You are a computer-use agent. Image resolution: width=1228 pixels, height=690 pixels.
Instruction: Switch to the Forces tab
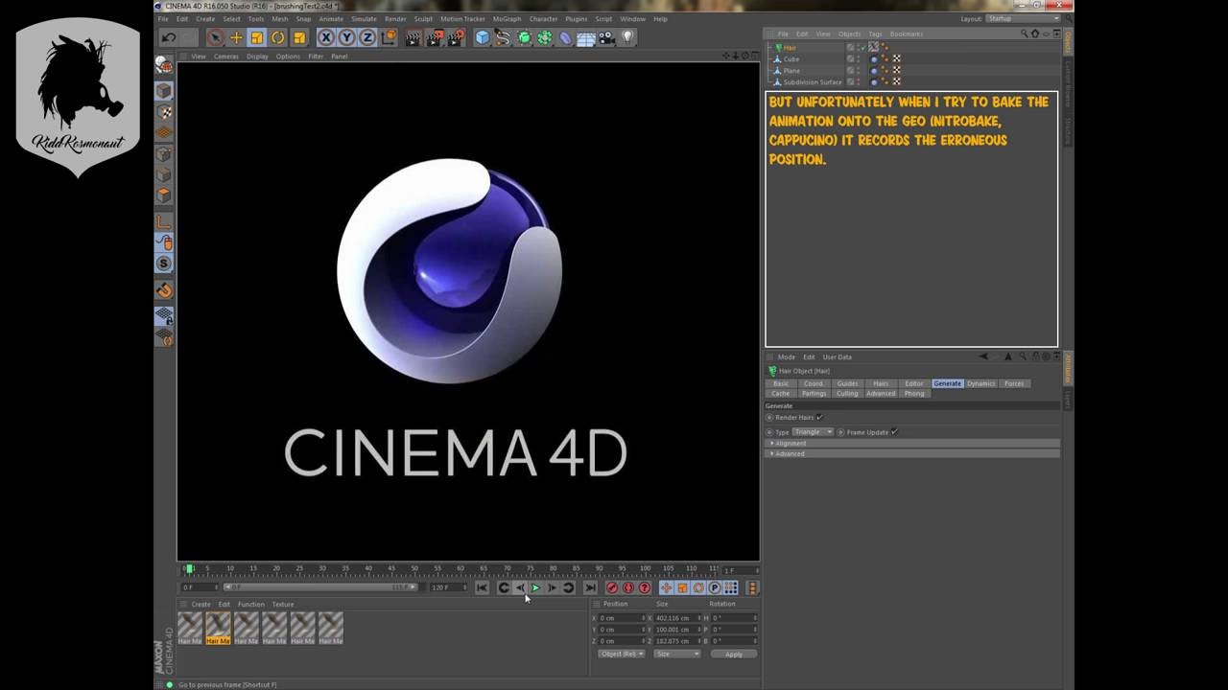(1014, 383)
